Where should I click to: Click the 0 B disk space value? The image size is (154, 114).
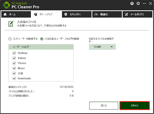(71, 96)
